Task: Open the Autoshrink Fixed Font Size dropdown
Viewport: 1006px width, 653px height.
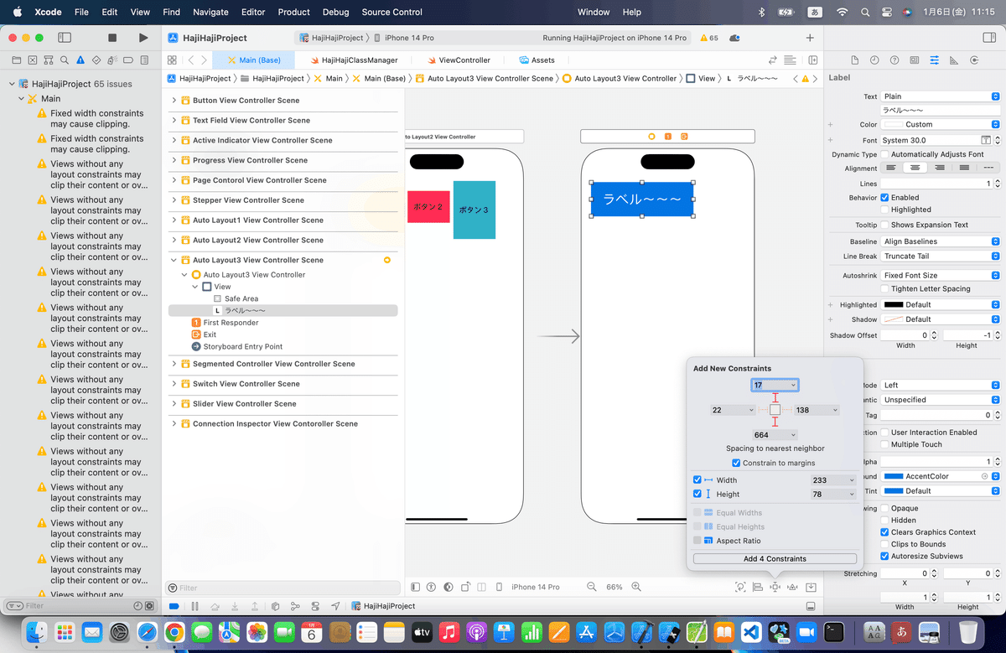Action: [941, 275]
